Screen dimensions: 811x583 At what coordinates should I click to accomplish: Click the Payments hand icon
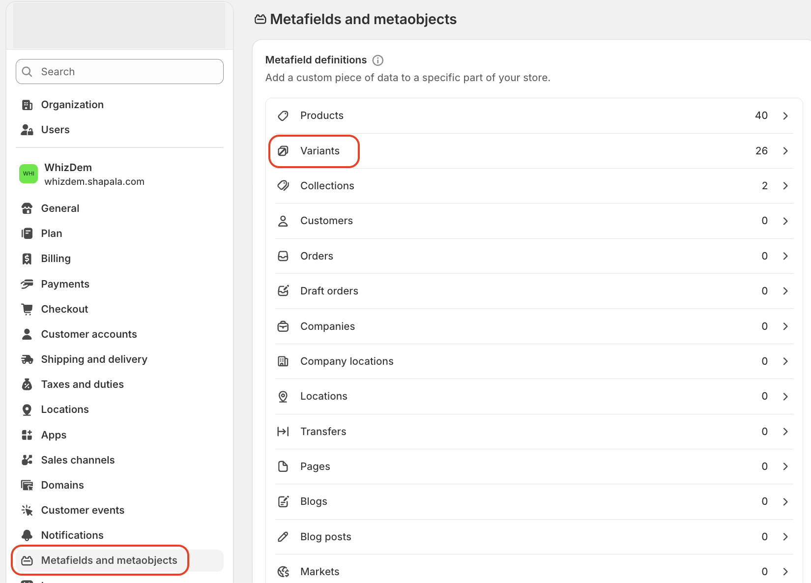click(x=27, y=284)
